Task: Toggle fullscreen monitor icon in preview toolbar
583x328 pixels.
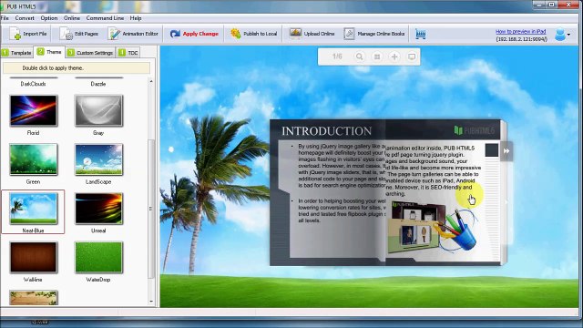Action: [x=412, y=56]
